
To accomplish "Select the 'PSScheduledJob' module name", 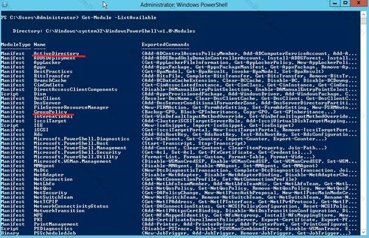I will [54, 233].
